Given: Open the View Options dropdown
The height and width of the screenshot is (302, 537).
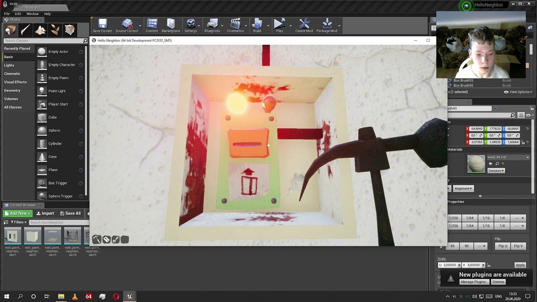Looking at the screenshot, I should click(x=518, y=92).
